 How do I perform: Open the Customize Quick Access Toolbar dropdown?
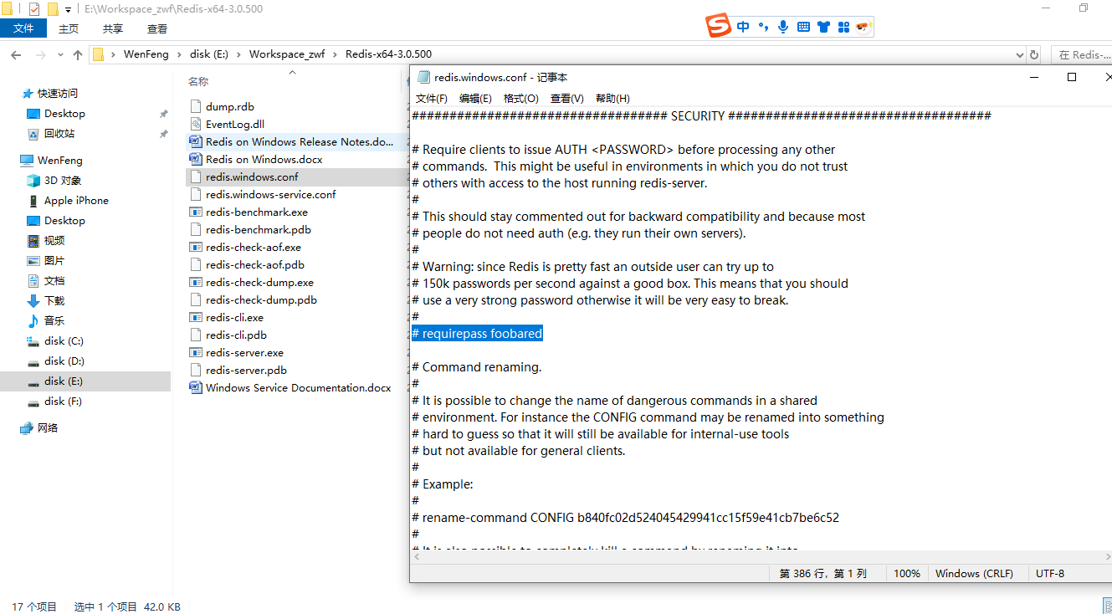click(x=68, y=10)
